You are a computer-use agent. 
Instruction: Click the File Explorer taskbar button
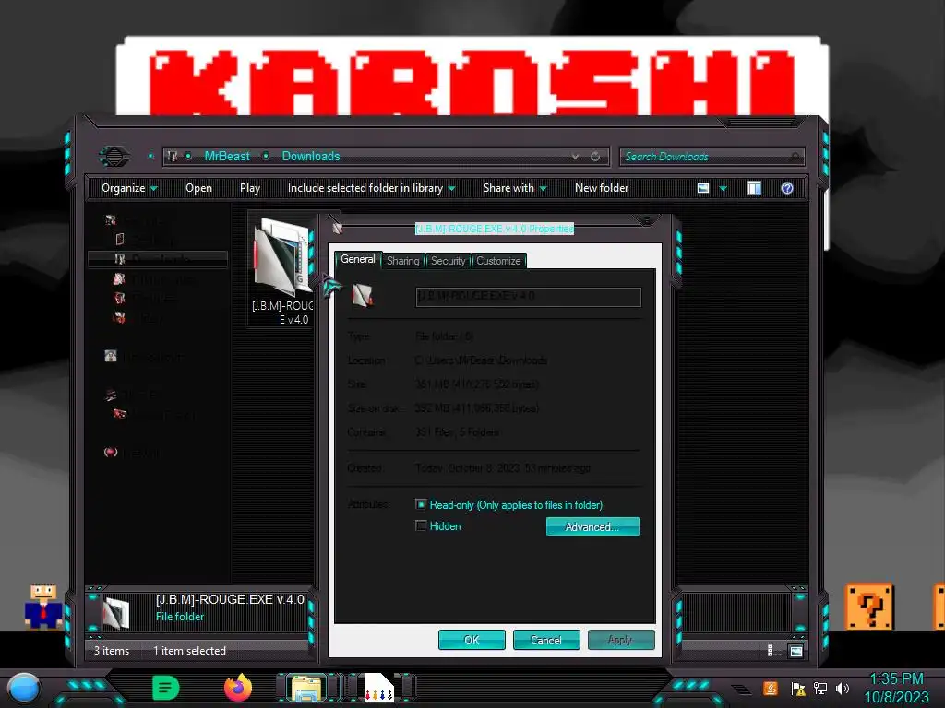(306, 688)
